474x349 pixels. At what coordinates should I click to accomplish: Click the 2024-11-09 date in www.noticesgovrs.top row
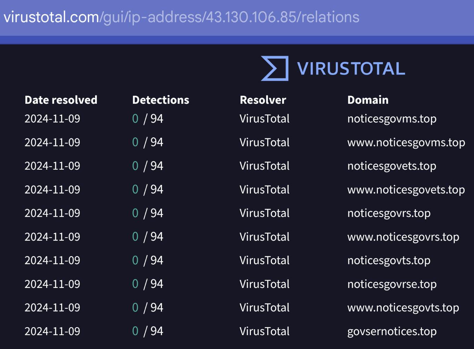(52, 237)
